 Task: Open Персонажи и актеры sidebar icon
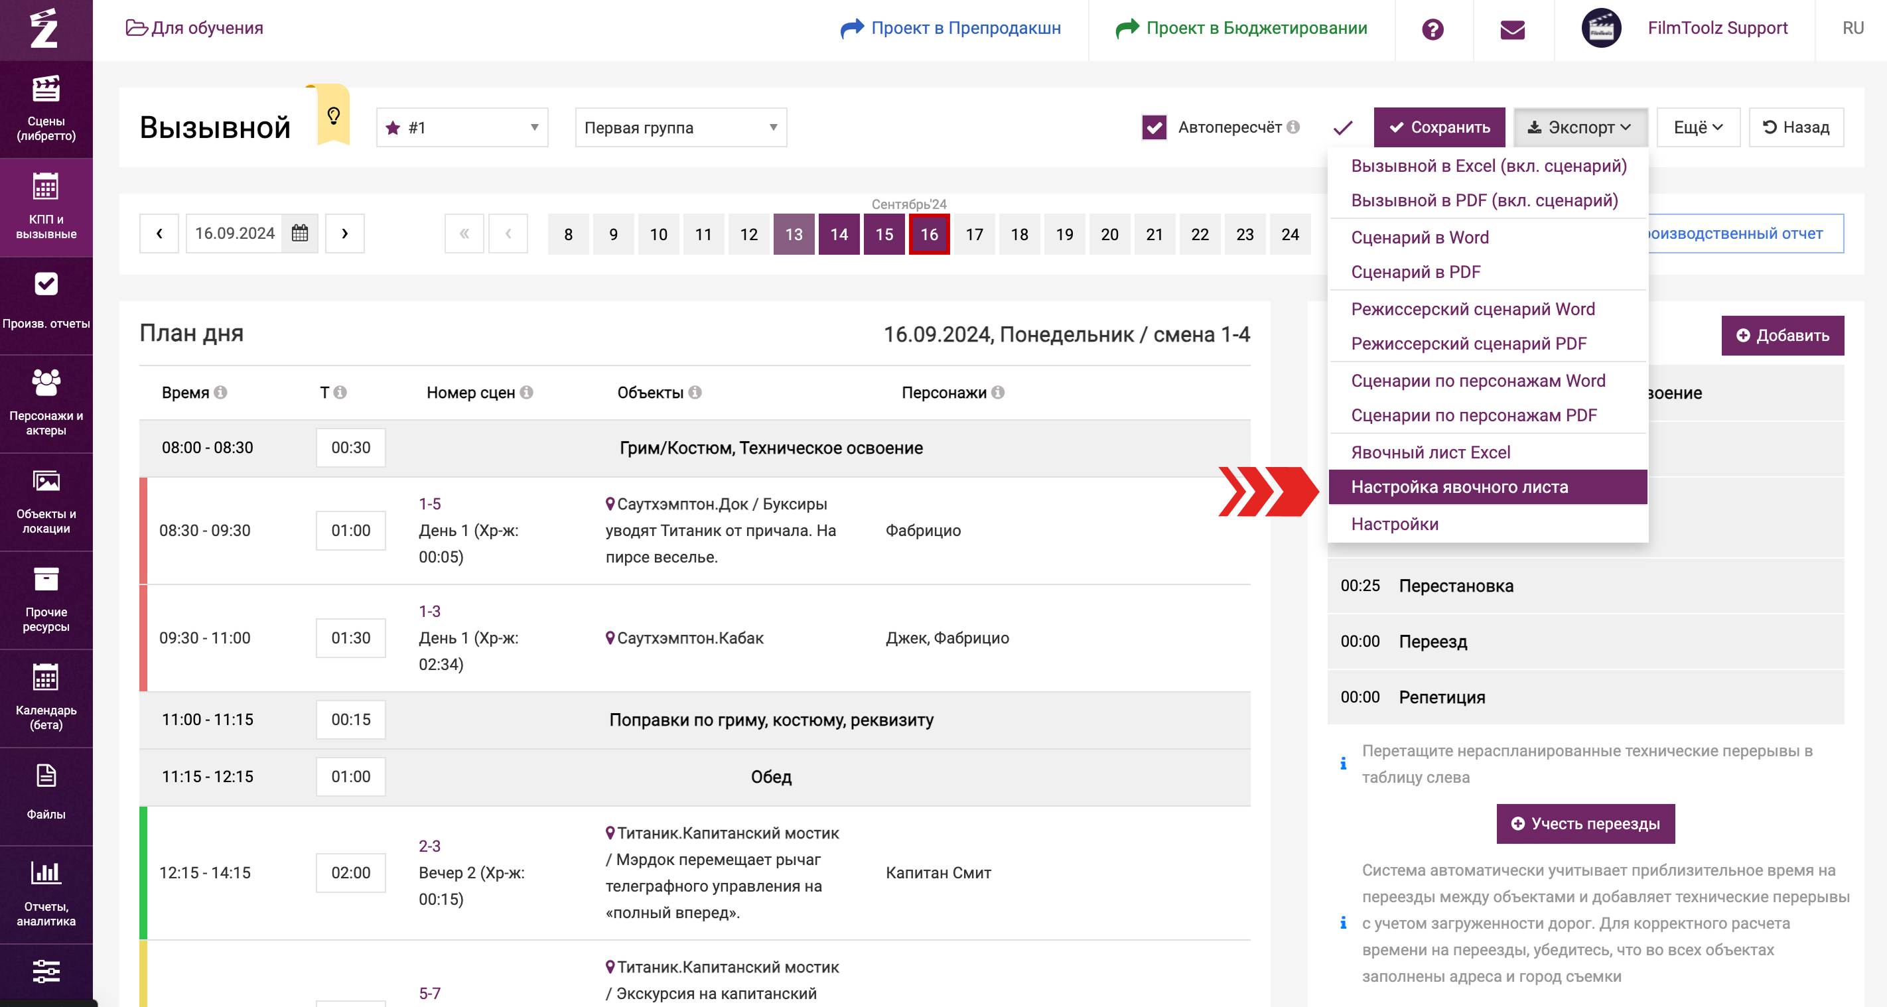coord(45,382)
